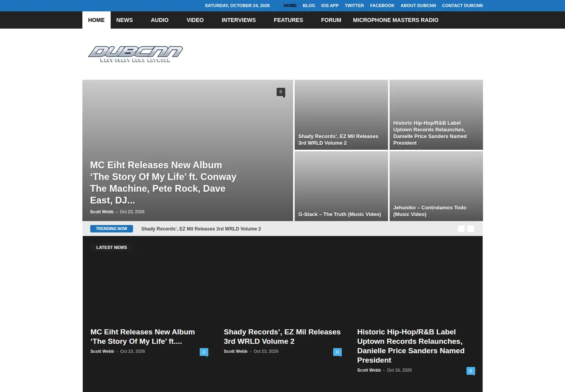Click HOME link in top blue bar

click(x=290, y=5)
